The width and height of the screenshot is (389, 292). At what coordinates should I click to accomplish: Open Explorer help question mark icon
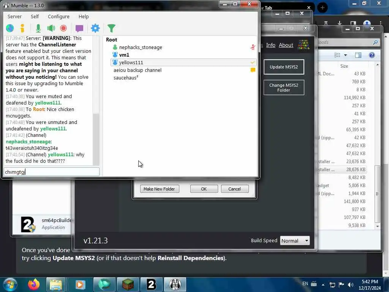(372, 55)
